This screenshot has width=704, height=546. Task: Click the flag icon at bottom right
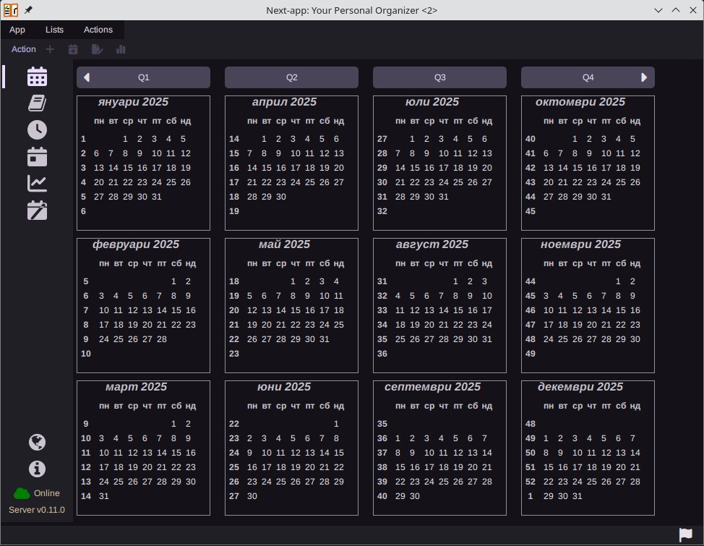point(684,533)
